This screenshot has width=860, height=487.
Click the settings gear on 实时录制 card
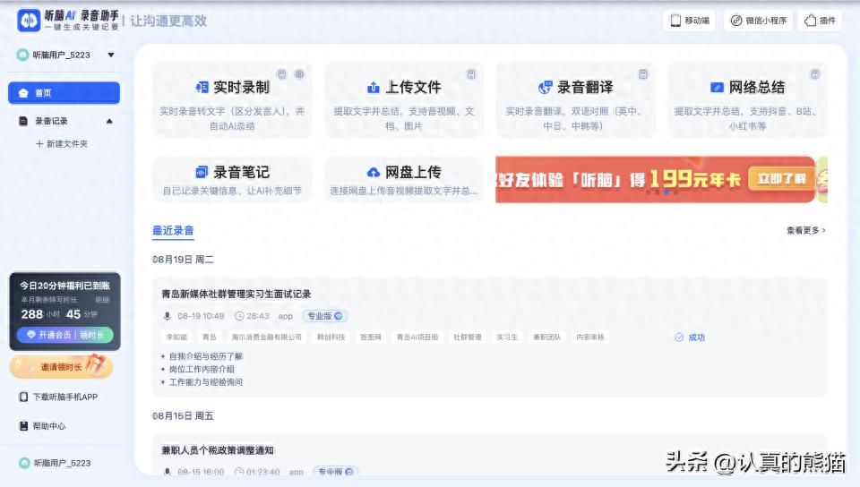pos(299,74)
